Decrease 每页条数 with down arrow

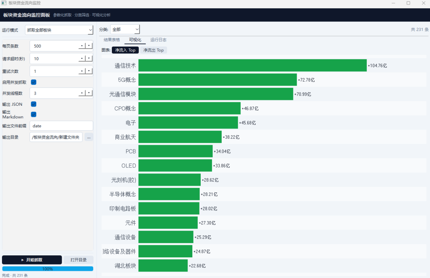pyautogui.click(x=89, y=46)
